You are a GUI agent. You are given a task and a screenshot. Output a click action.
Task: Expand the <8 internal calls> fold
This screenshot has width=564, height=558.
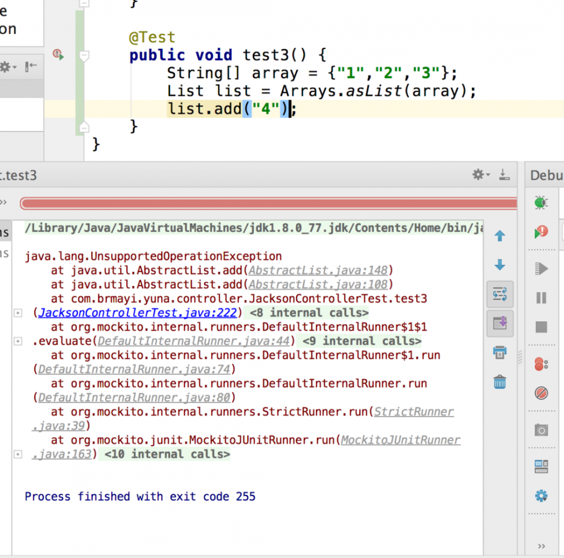[309, 313]
